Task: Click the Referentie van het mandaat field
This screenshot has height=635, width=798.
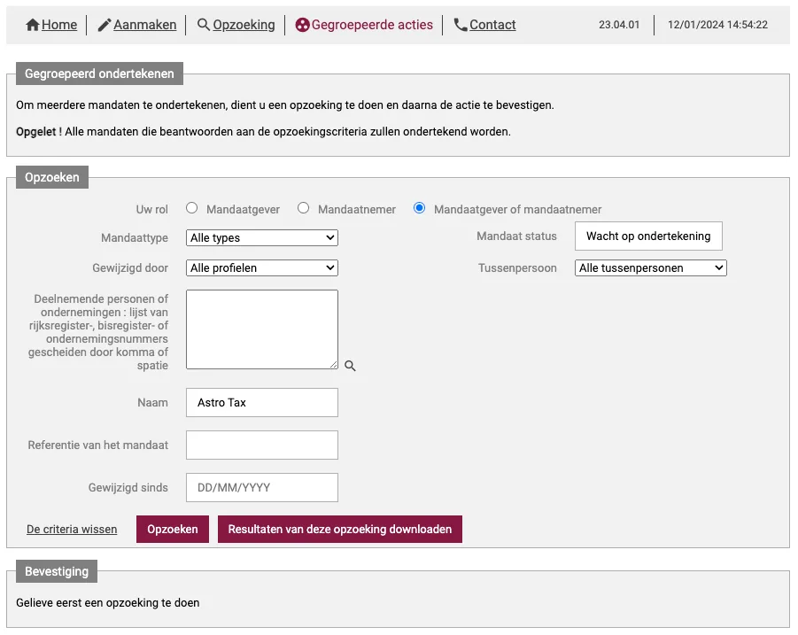Action: tap(262, 445)
